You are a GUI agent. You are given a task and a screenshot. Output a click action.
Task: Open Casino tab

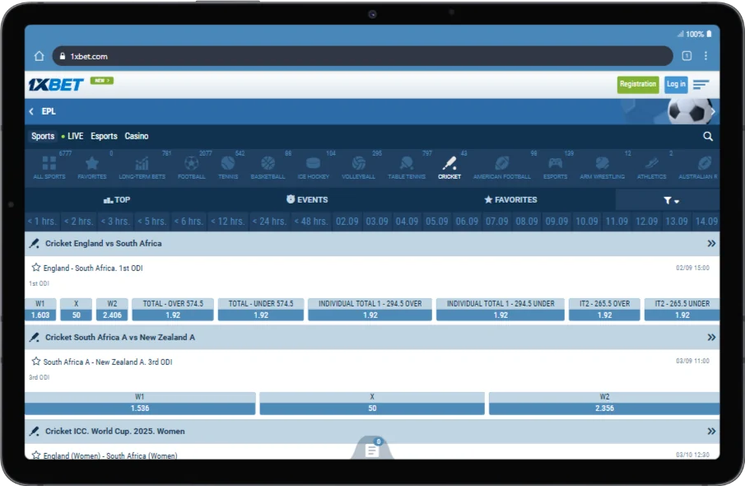(137, 136)
